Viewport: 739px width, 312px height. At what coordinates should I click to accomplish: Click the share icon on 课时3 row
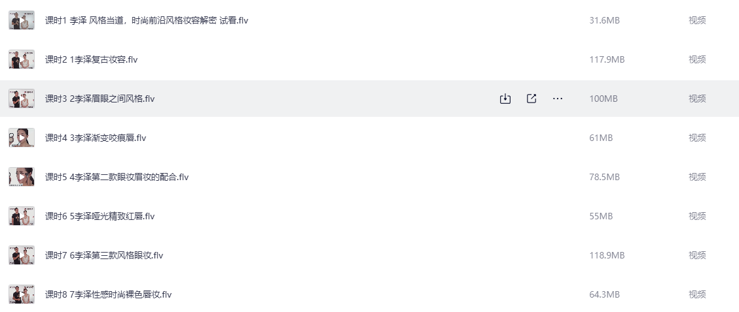tap(532, 99)
